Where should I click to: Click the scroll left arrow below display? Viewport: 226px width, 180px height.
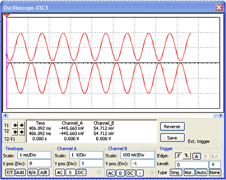[5, 115]
